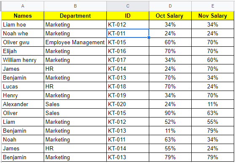Click the yellow Names header cell
The height and width of the screenshot is (163, 235).
23,16
